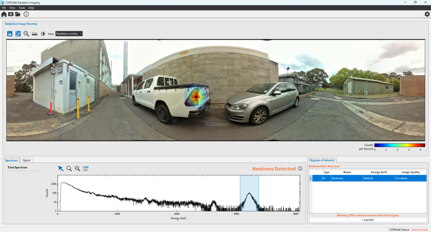The height and width of the screenshot is (232, 431).
Task: Click the Neutrons Detected alert text
Action: [x=274, y=169]
